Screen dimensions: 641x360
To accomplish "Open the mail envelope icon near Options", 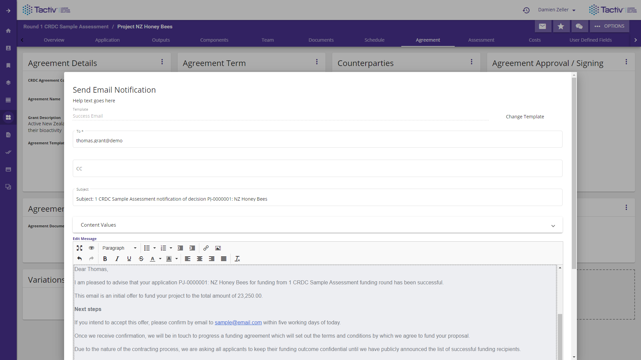I will coord(543,26).
